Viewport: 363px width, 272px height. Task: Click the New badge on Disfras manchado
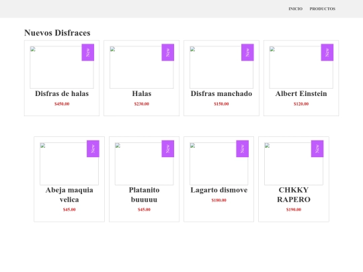(247, 52)
